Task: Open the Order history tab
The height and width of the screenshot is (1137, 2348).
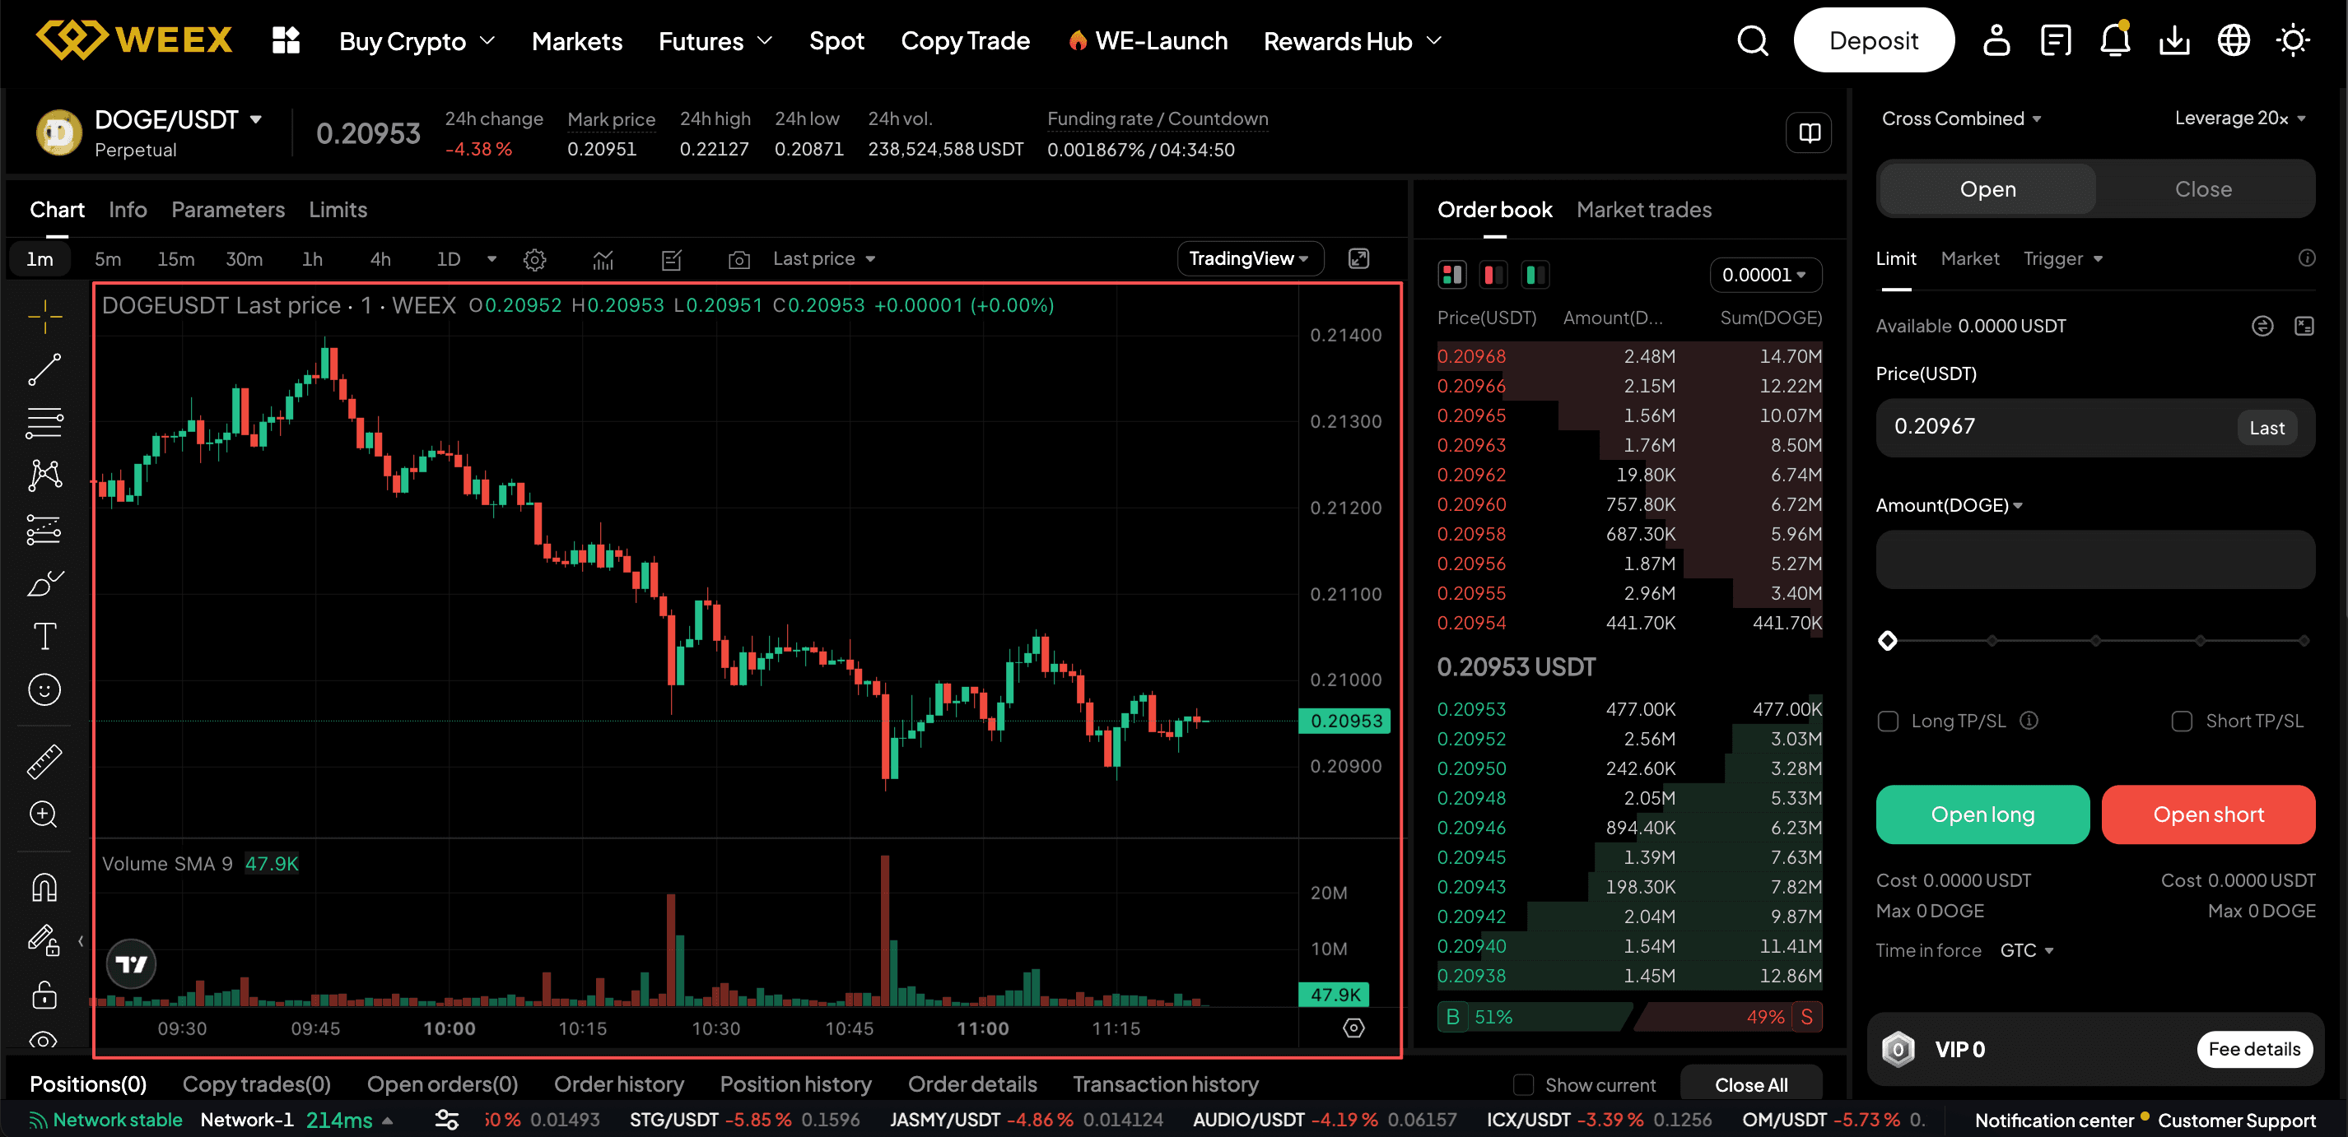Action: pos(618,1084)
